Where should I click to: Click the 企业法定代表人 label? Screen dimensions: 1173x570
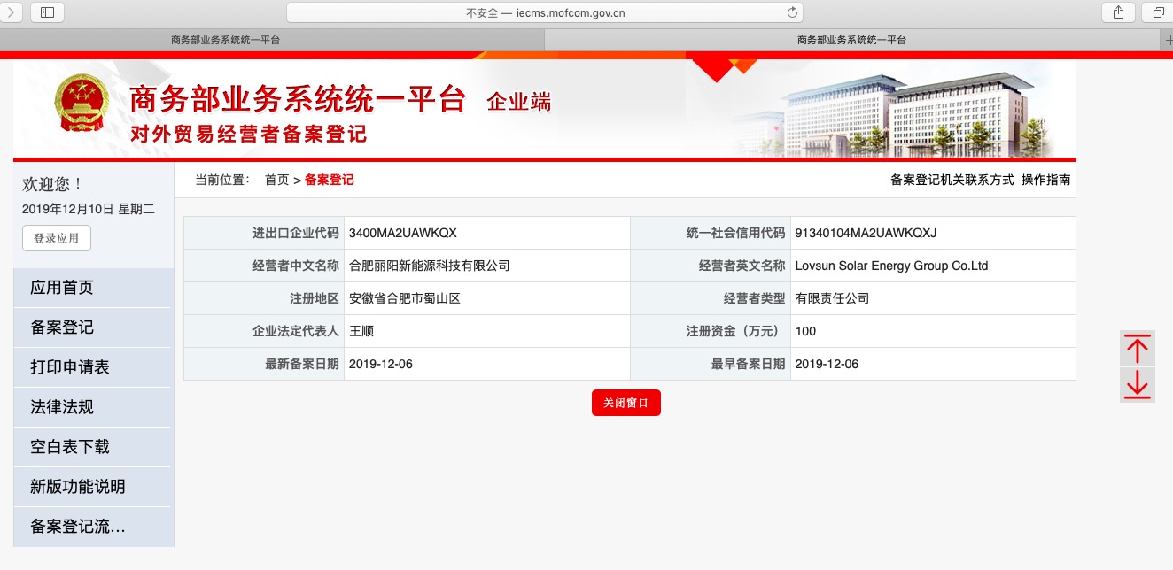[x=296, y=331]
